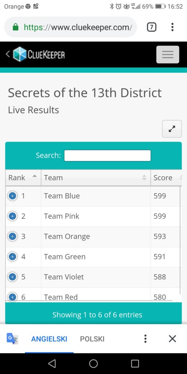This screenshot has width=187, height=374.
Task: Open Chrome's three-dot overflow menu
Action: point(172,27)
